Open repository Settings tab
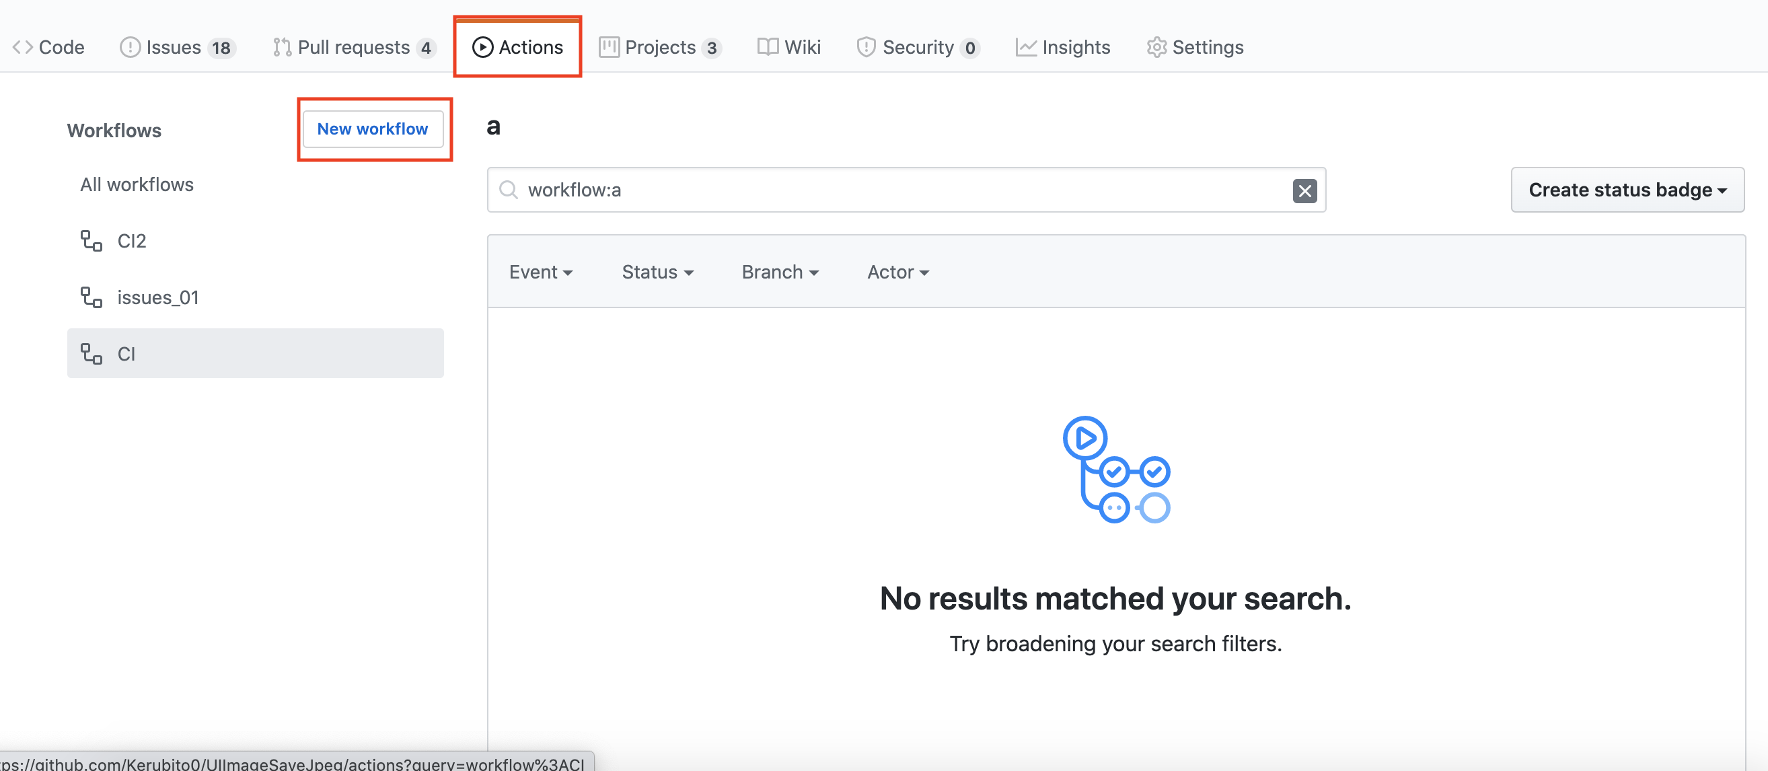The image size is (1768, 771). click(x=1195, y=47)
